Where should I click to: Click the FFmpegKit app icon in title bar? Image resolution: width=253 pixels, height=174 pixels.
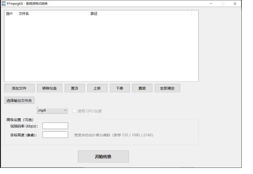pos(3,3)
